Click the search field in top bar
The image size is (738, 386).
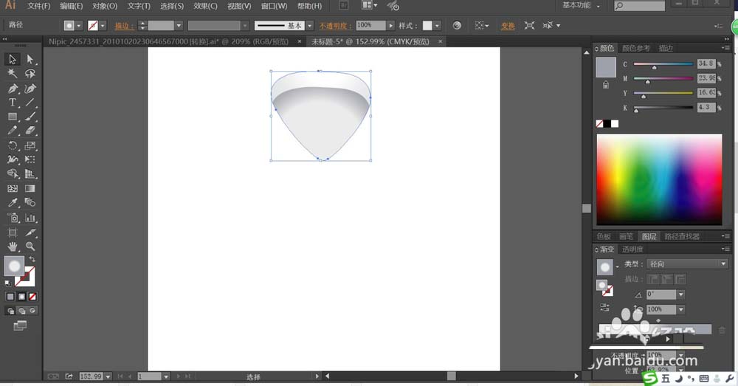coord(639,6)
